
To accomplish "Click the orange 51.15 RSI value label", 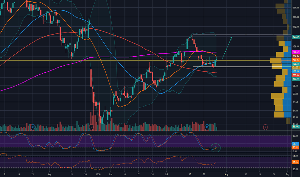I will (295, 162).
